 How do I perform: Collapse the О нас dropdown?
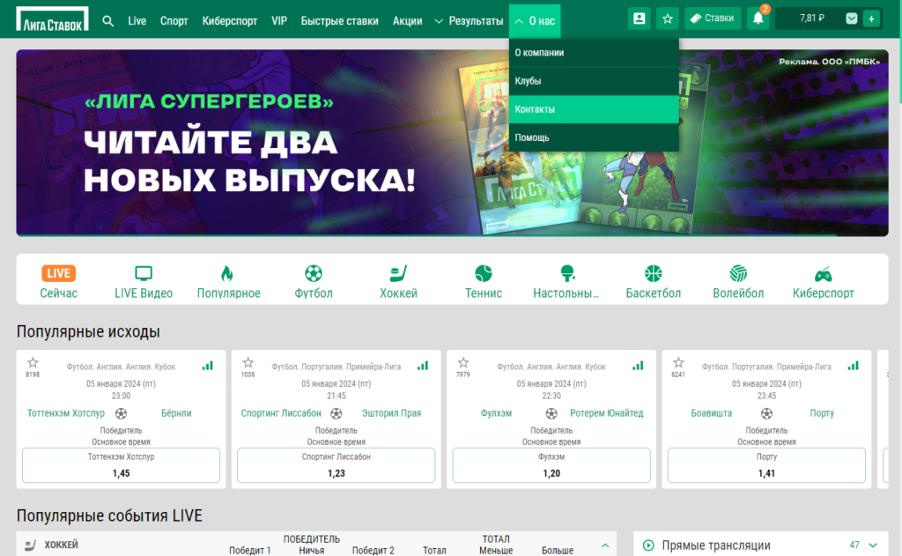pyautogui.click(x=535, y=21)
